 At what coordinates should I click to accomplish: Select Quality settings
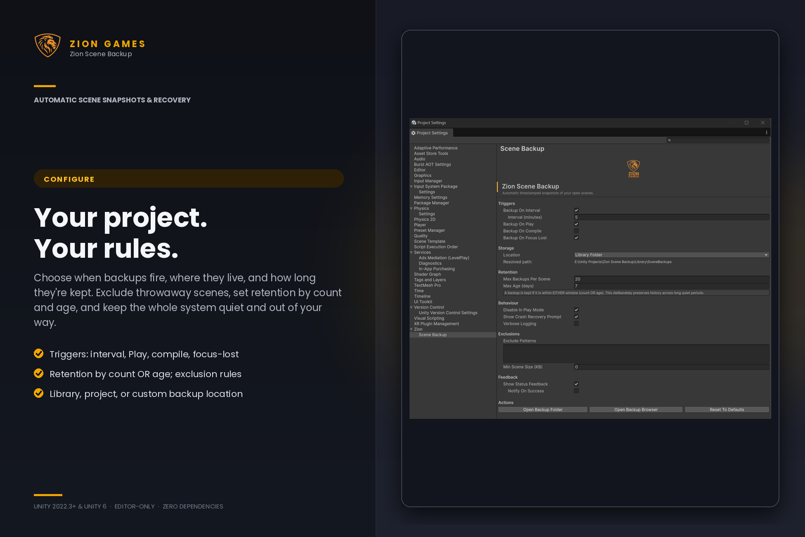tap(421, 236)
